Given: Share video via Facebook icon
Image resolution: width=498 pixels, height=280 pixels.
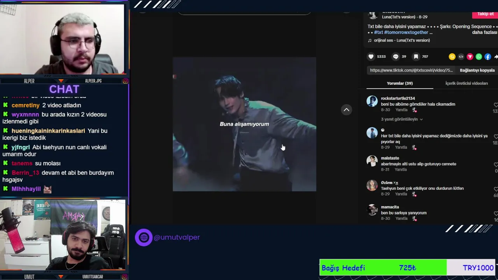Looking at the screenshot, I should click(x=488, y=57).
